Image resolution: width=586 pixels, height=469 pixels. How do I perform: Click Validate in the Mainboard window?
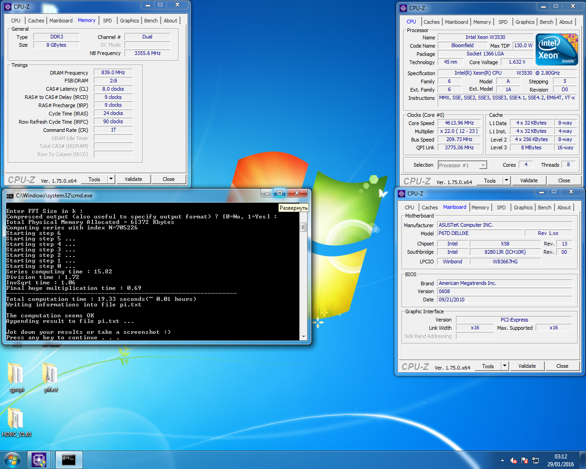527,366
